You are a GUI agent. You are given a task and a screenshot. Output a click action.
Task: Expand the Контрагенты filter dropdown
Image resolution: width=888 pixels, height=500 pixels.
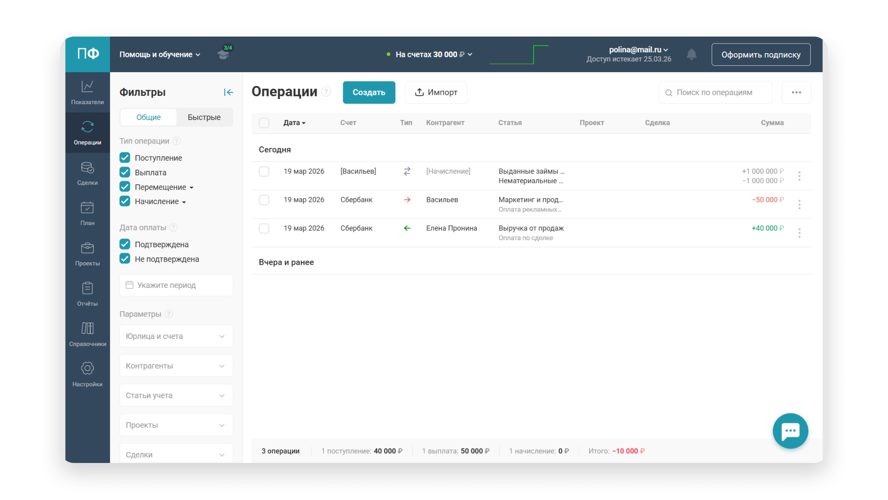pos(176,366)
